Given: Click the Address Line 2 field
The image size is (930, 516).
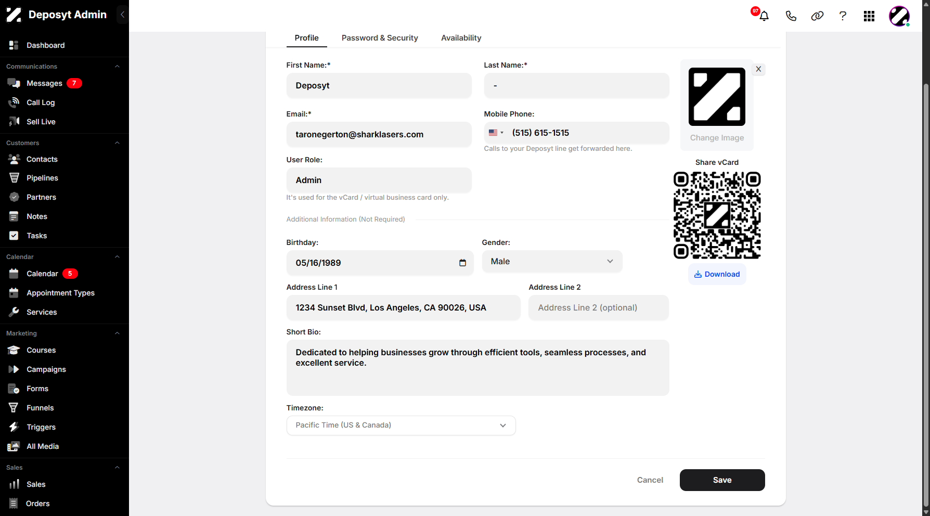Looking at the screenshot, I should pos(599,307).
